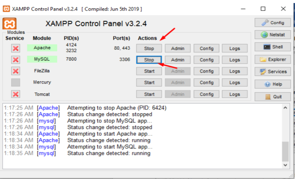Open the Tomcat Config menu
The image size is (295, 179).
point(206,94)
